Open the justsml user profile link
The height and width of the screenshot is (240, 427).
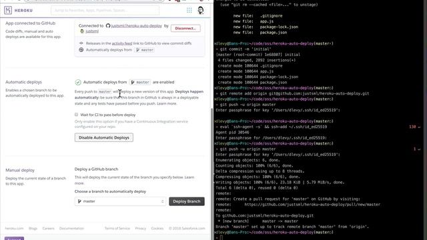[x=92, y=31]
